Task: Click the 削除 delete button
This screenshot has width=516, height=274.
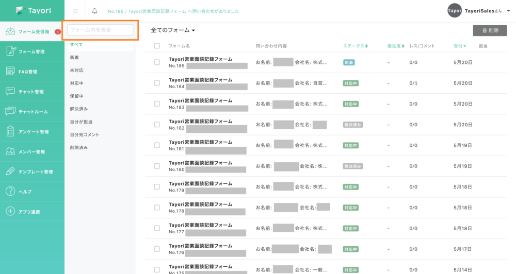Action: pos(490,30)
